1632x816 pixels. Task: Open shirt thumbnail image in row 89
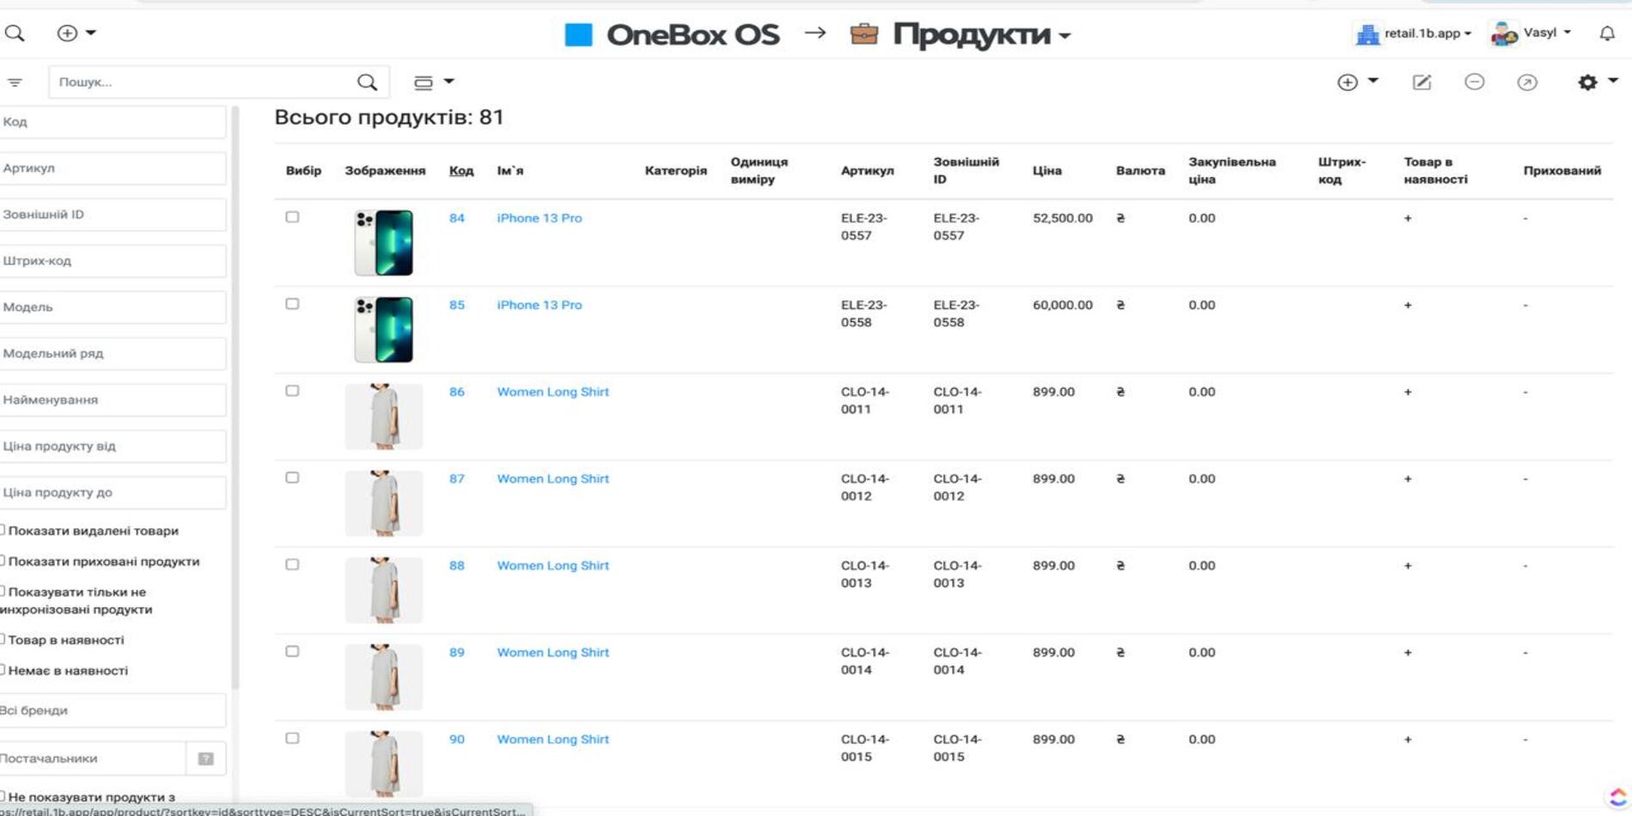tap(384, 677)
